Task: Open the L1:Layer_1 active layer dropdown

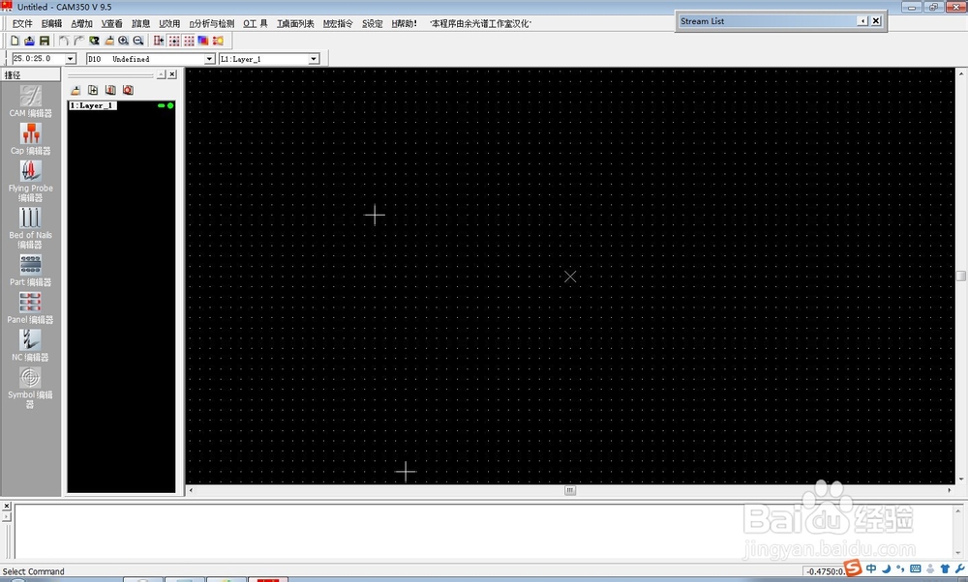Action: 314,59
